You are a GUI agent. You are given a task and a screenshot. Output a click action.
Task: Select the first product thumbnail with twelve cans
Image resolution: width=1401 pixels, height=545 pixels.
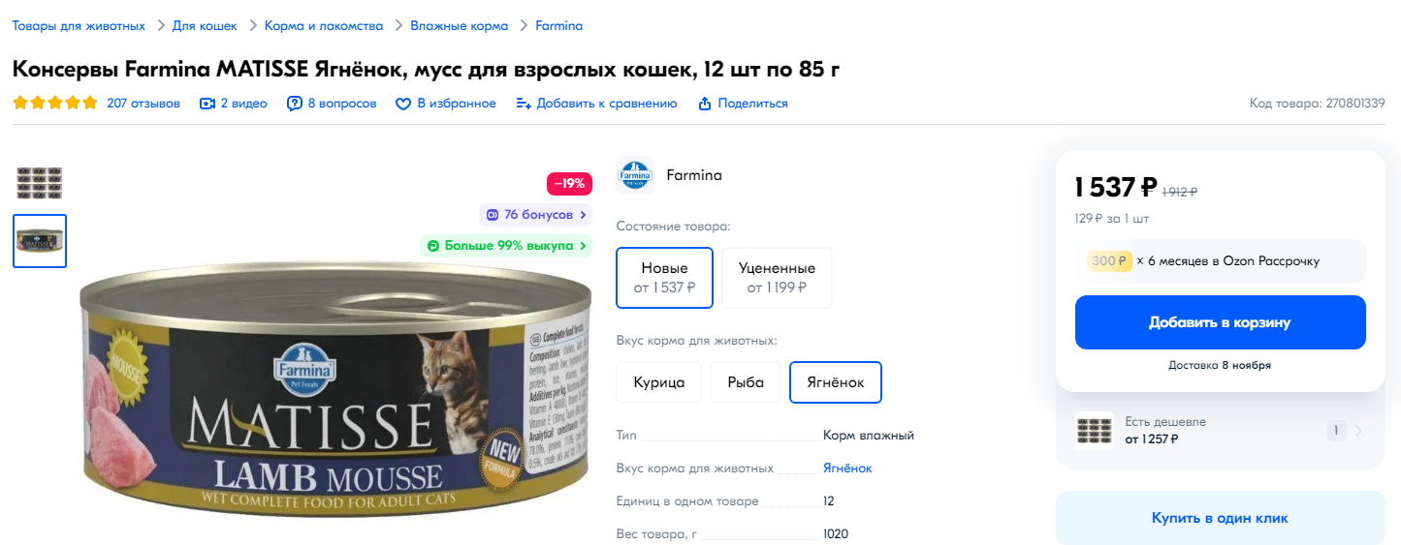coord(40,183)
